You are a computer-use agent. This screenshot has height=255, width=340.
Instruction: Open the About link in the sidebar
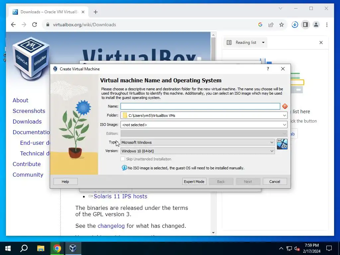coord(20,100)
